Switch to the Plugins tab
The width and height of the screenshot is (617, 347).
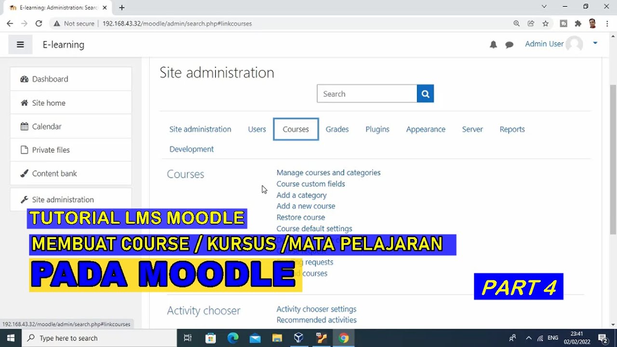click(377, 129)
